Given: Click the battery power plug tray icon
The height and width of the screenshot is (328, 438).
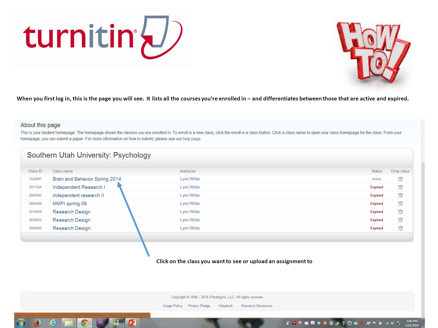Looking at the screenshot, I should [380, 323].
